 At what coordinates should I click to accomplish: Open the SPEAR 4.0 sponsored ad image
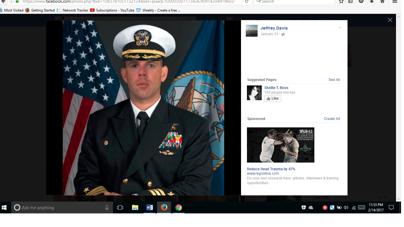pos(280,145)
